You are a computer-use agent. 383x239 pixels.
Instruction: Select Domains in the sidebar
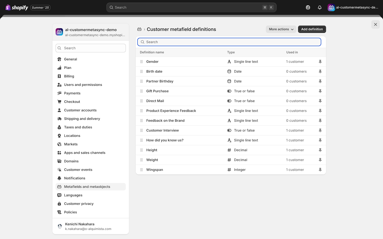coord(91,161)
